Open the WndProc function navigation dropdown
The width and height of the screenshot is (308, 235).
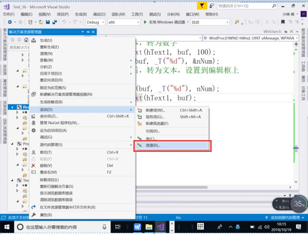(251, 38)
